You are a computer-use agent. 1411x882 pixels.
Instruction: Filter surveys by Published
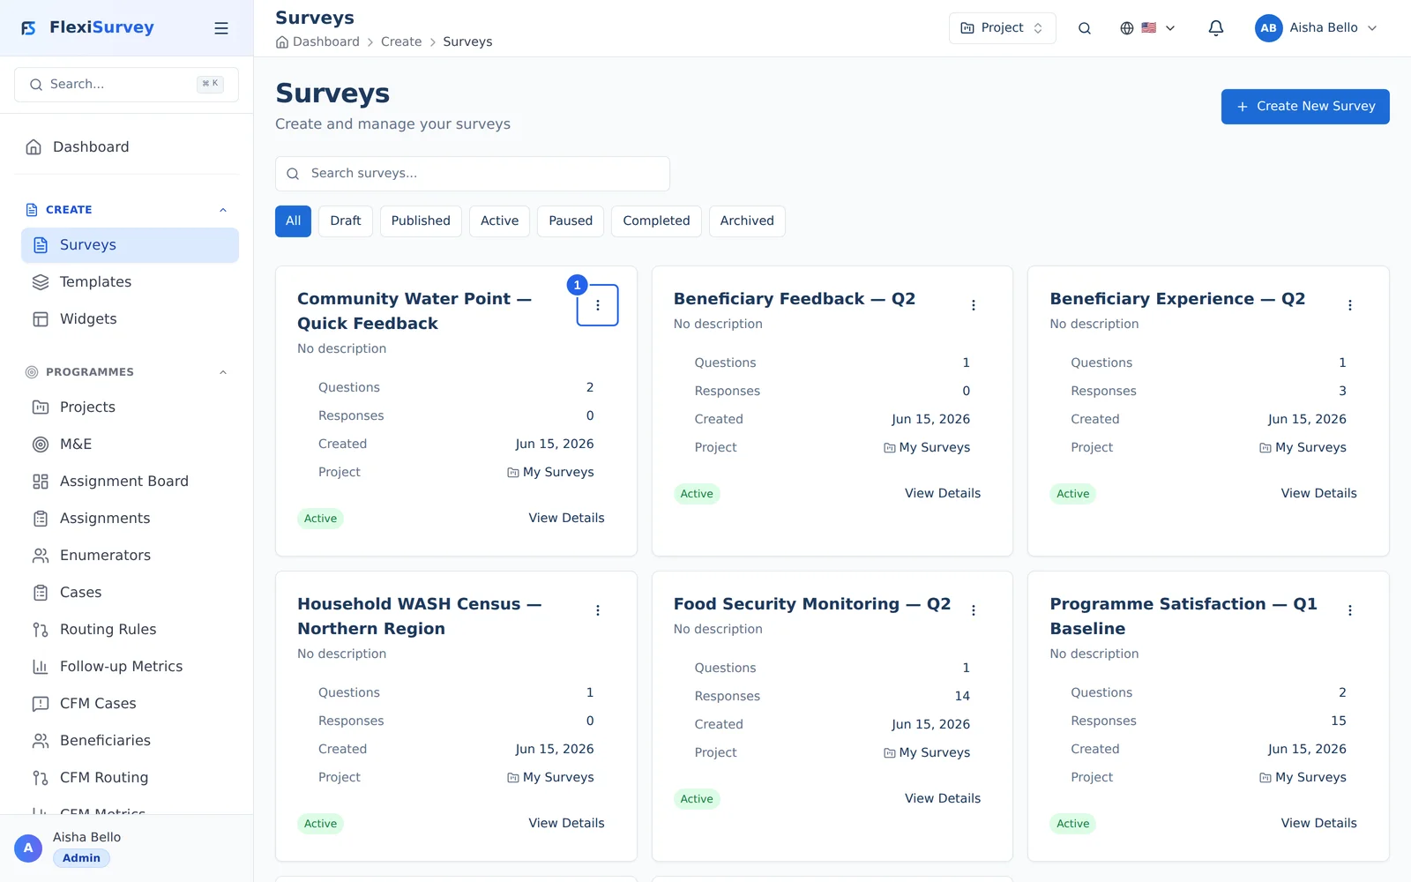pos(421,221)
